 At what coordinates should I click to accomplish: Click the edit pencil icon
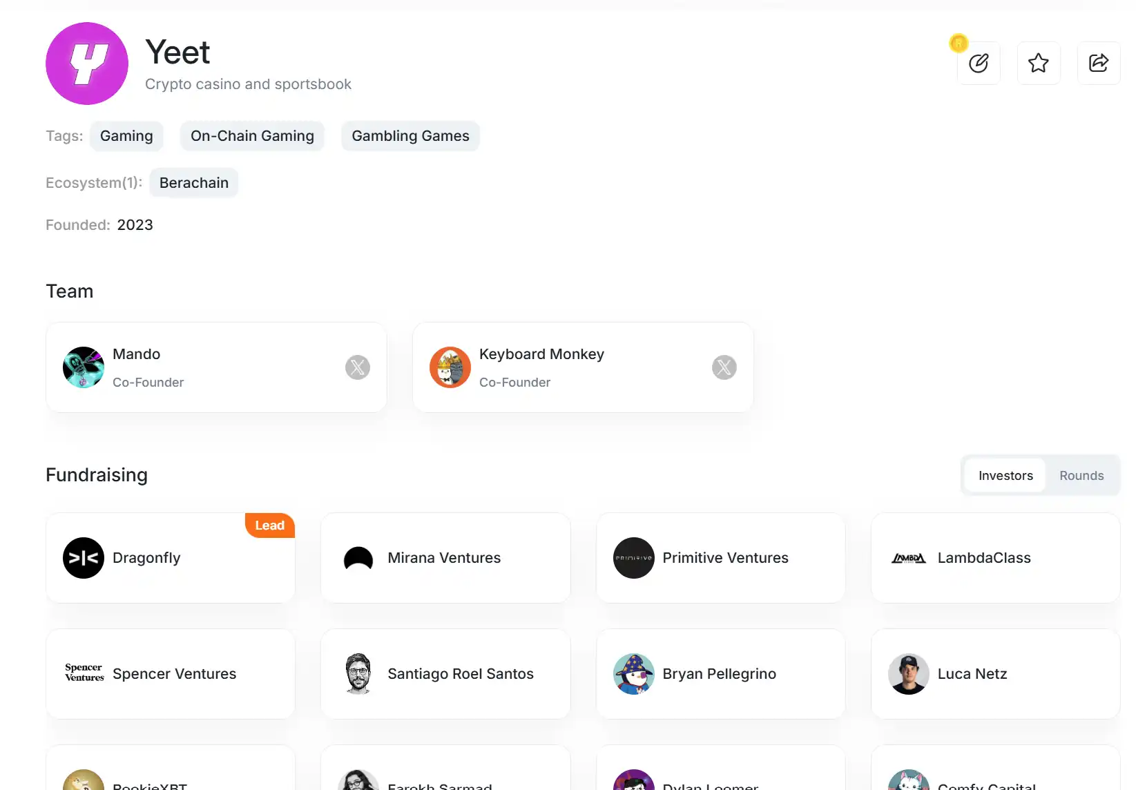click(x=979, y=64)
